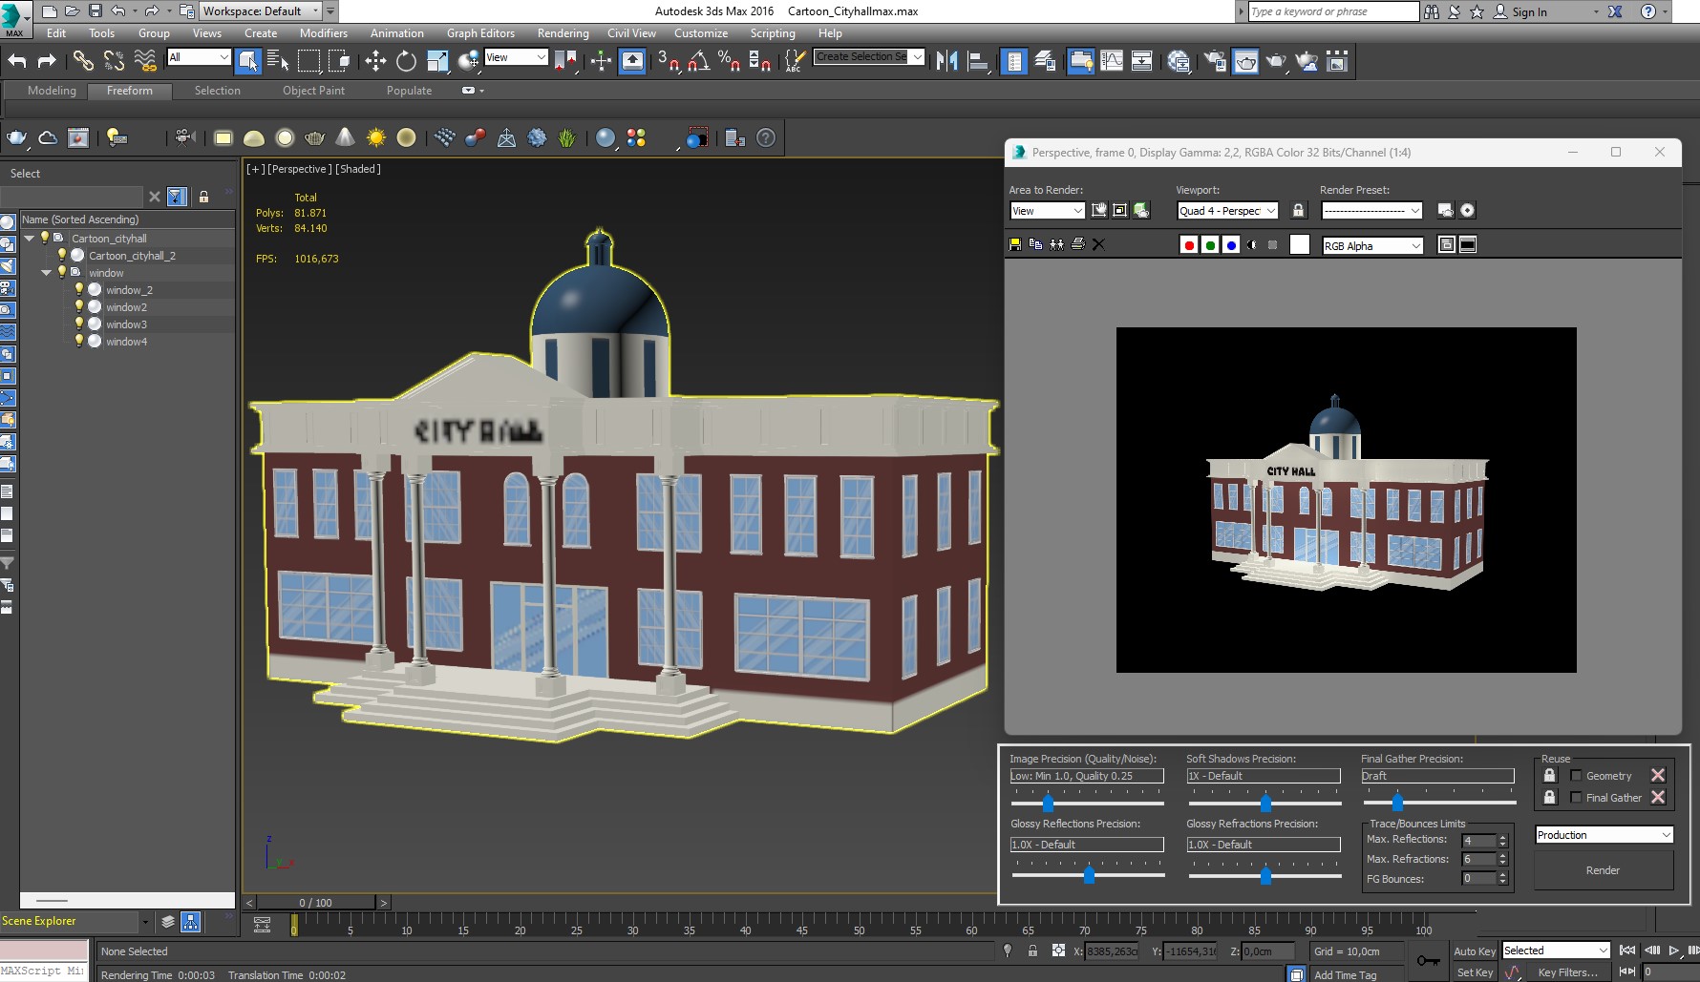Open the Curve Editor from toolbar
1700x982 pixels.
coord(1112,61)
